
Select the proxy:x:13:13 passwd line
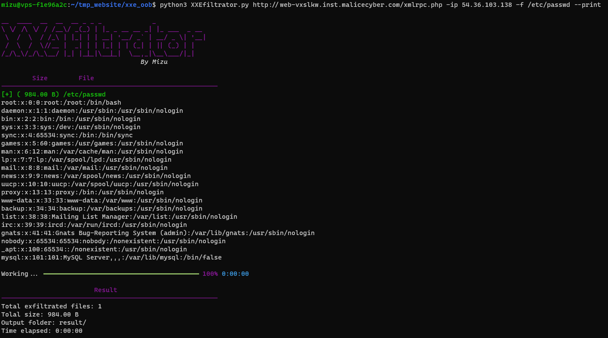[83, 192]
